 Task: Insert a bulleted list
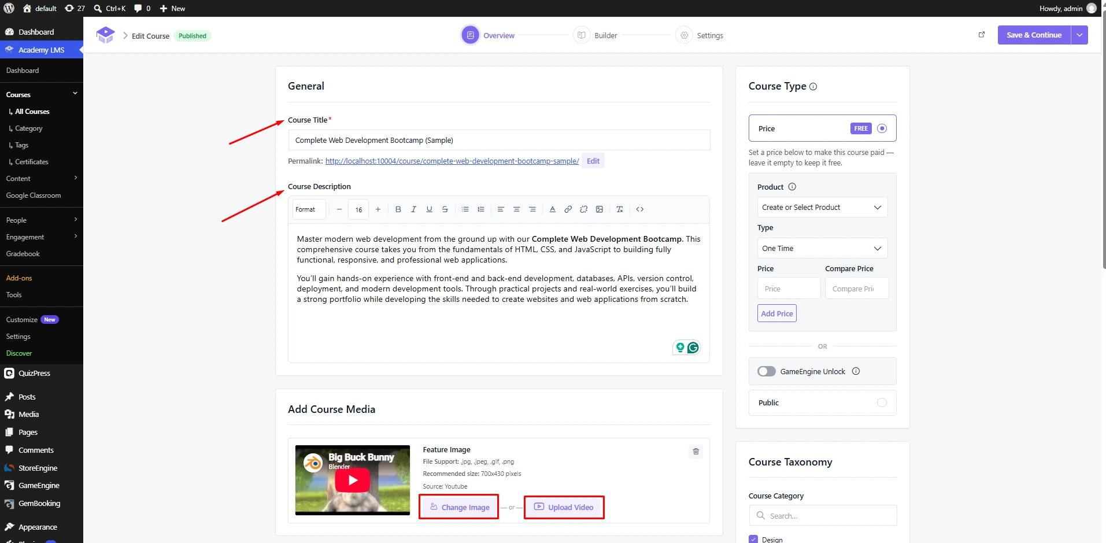(x=465, y=209)
